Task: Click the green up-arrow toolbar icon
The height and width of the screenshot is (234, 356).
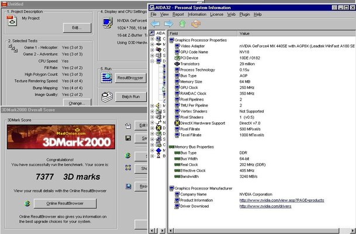Action: pyautogui.click(x=182, y=23)
